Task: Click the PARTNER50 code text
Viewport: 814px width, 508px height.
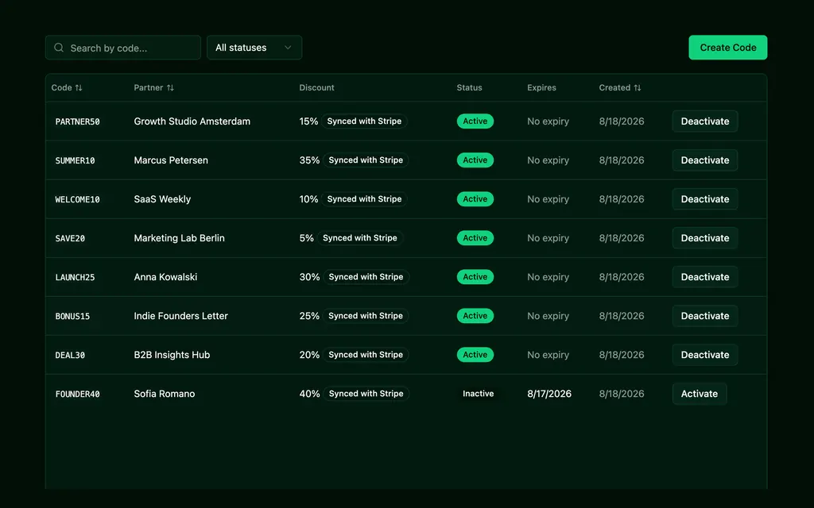Action: click(x=77, y=121)
